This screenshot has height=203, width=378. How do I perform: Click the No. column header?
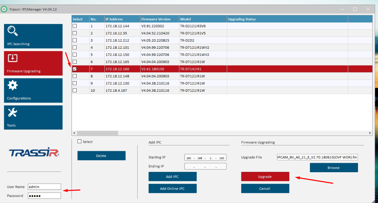point(97,19)
